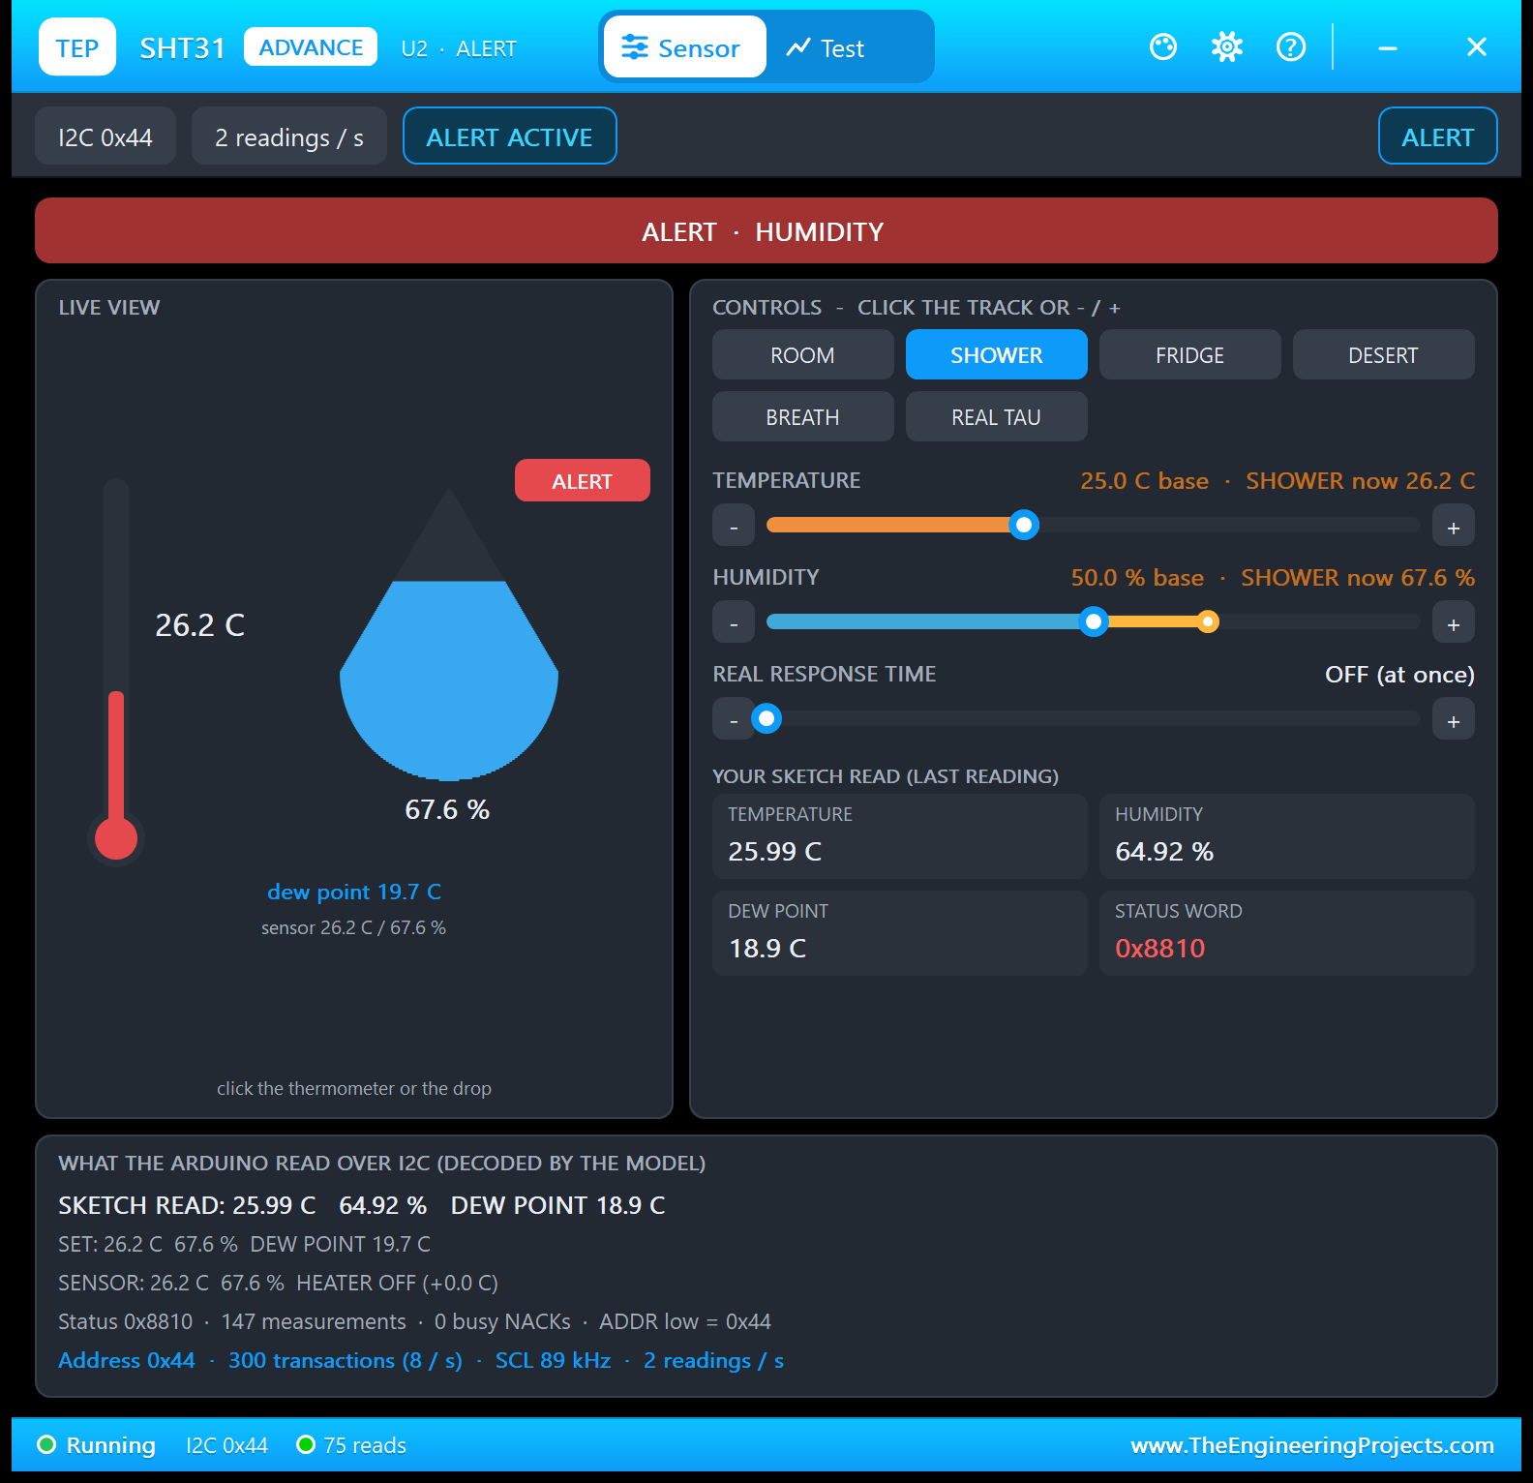
Task: Open settings gear icon
Action: point(1227,46)
